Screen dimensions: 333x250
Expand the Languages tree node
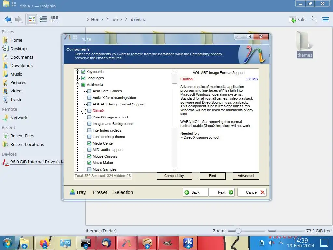(77, 78)
